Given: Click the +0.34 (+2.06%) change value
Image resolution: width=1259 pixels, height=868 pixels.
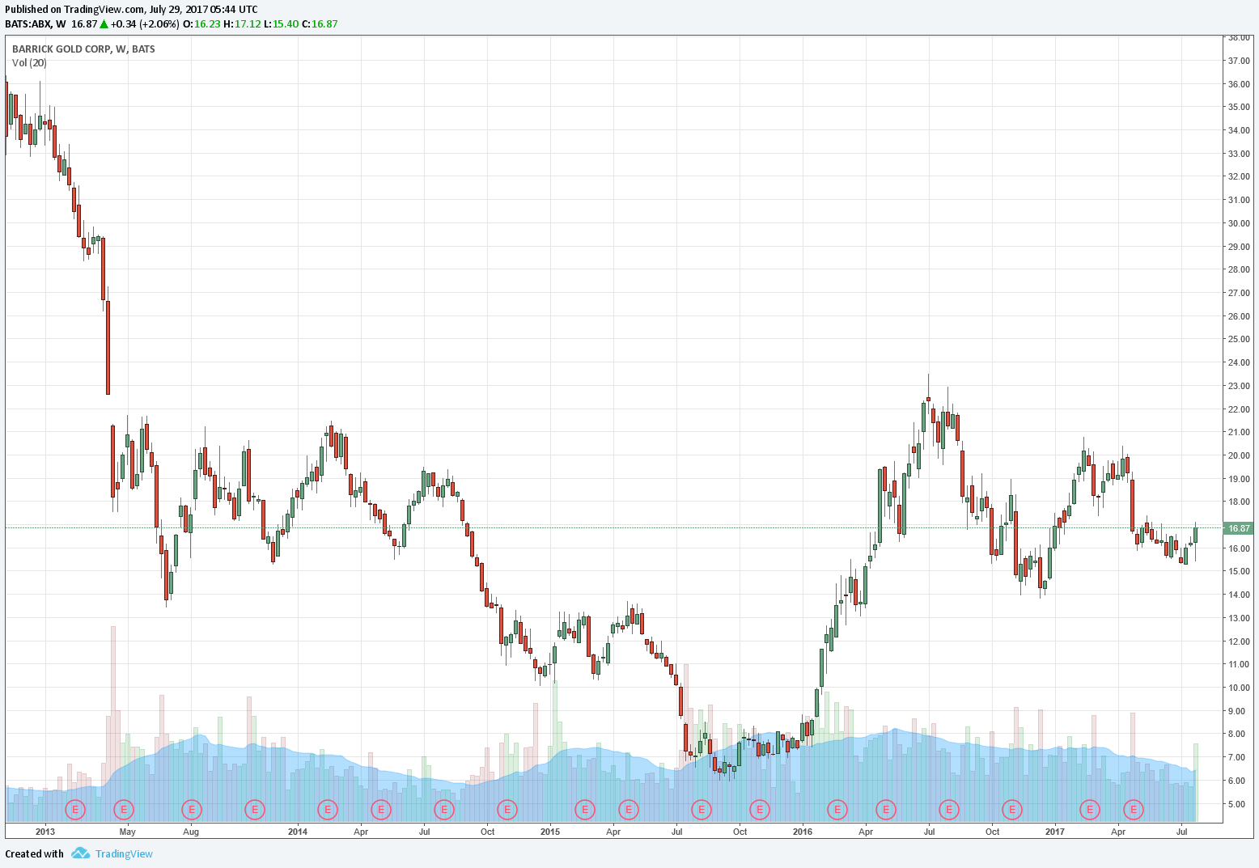Looking at the screenshot, I should (145, 23).
